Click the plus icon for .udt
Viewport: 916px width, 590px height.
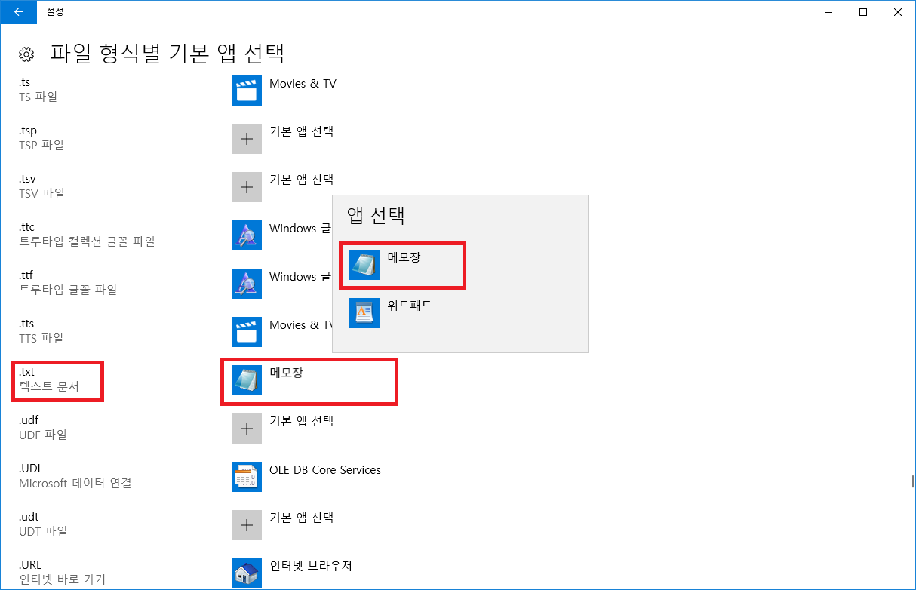[247, 524]
